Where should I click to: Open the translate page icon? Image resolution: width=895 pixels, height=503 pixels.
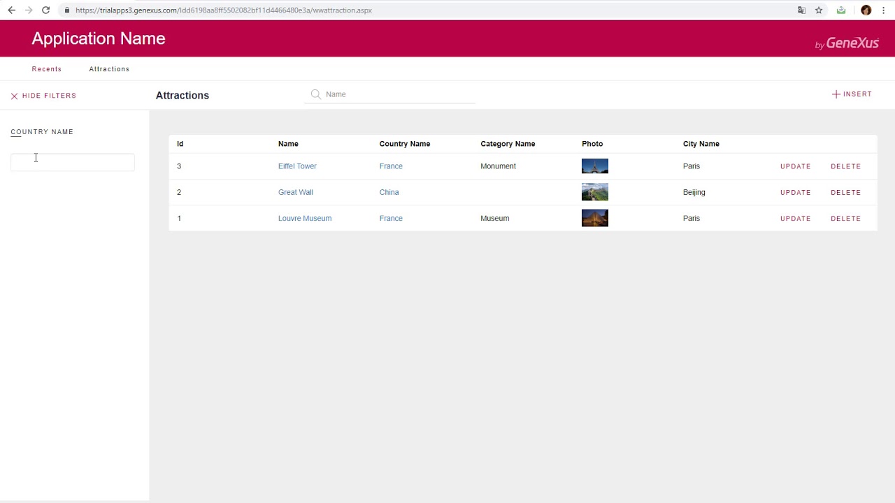point(801,10)
